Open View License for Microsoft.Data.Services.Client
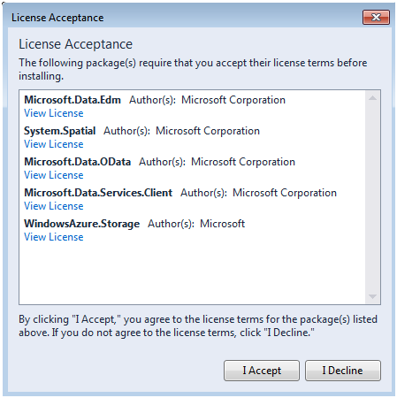Viewport: 397px width, 398px height. point(54,206)
